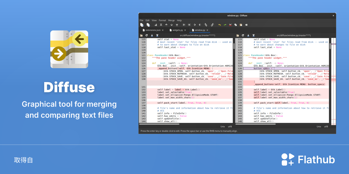
Task: Reload the left pane's file
Action: tap(147, 35)
